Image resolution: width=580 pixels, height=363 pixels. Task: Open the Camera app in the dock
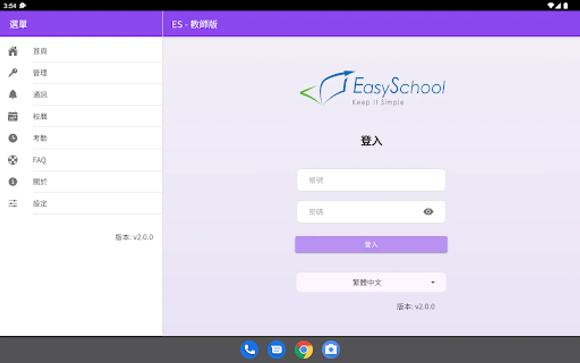(331, 350)
